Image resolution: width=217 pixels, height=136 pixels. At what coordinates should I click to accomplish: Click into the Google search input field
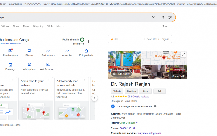point(75,17)
